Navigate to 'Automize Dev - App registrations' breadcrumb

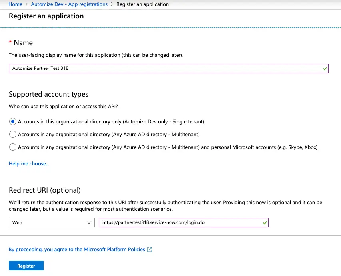69,4
